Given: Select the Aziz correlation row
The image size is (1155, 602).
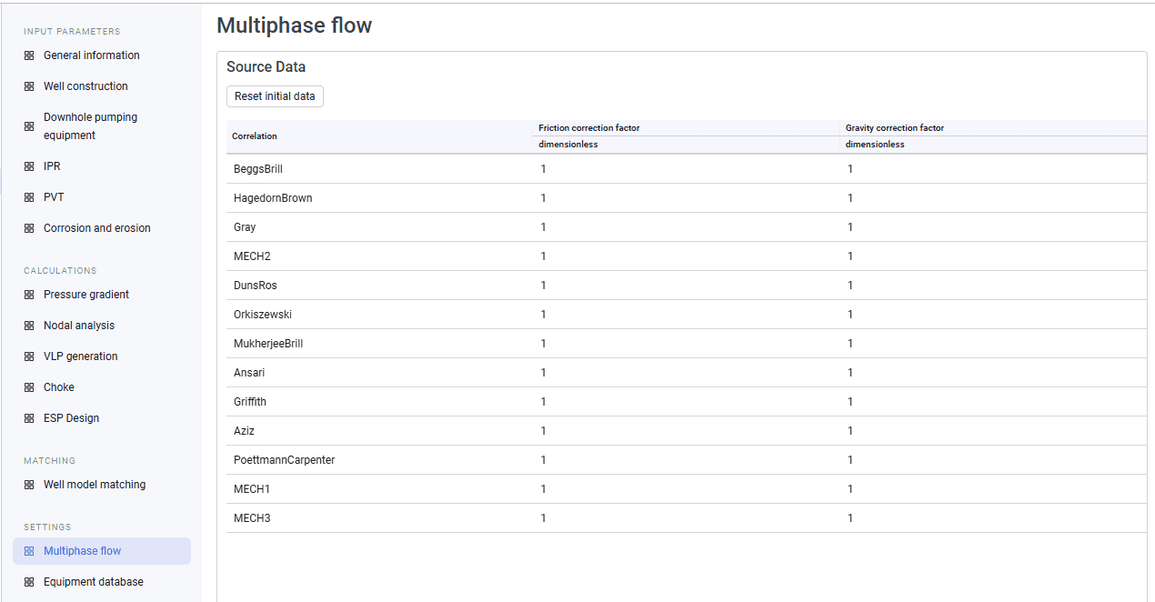Looking at the screenshot, I should click(687, 431).
